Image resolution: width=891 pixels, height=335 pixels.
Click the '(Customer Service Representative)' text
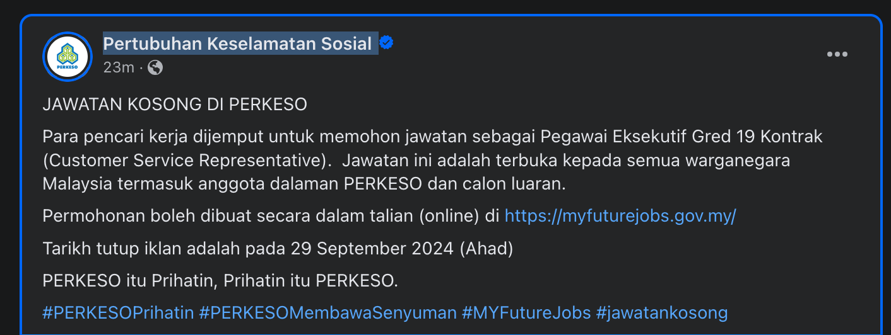click(187, 160)
